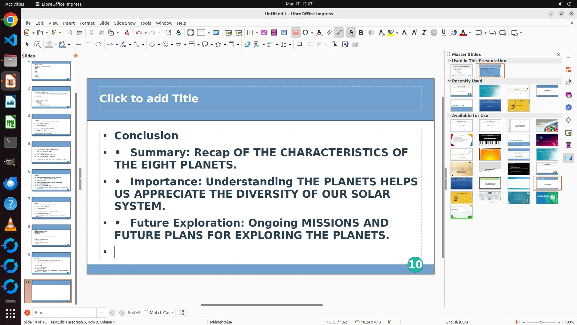577x325 pixels.
Task: Click the Insert Special Character icon
Action: coord(305,33)
